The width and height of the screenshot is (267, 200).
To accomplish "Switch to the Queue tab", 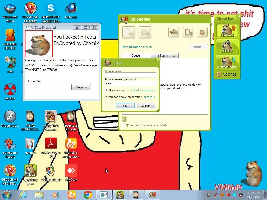I will point(136,55).
